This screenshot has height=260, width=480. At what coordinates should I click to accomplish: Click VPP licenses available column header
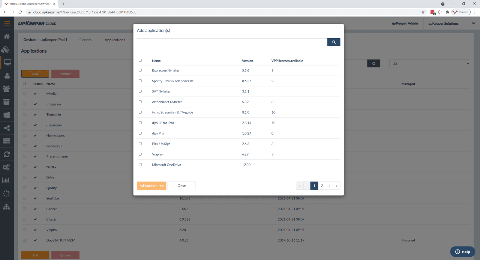click(287, 61)
